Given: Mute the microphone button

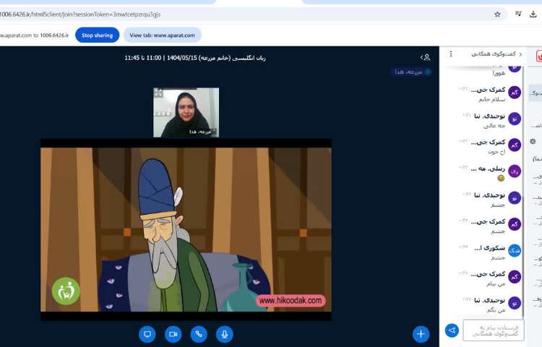Looking at the screenshot, I should (225, 334).
